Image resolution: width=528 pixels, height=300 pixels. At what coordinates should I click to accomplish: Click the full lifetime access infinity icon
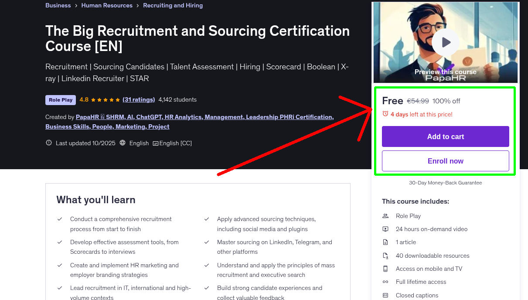(x=385, y=282)
